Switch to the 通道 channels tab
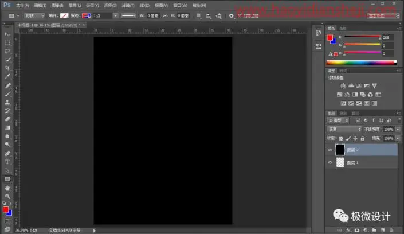Image resolution: width=404 pixels, height=234 pixels. 343,113
